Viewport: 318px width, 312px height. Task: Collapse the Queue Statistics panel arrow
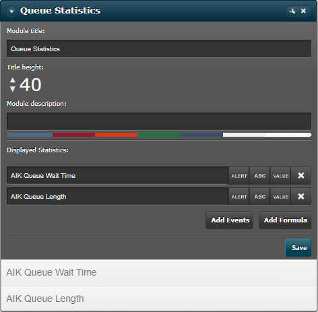11,11
